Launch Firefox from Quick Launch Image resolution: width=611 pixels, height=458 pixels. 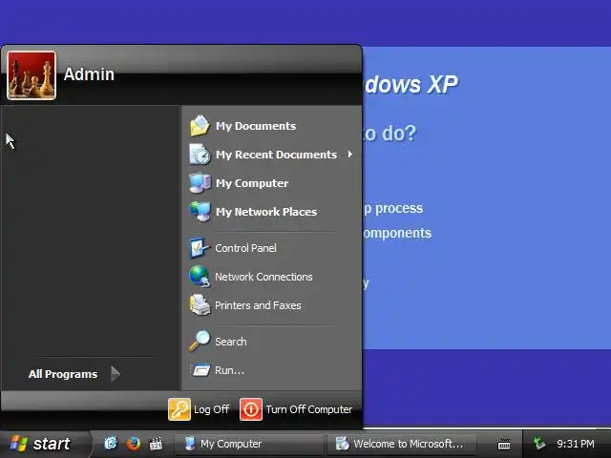[x=134, y=443]
